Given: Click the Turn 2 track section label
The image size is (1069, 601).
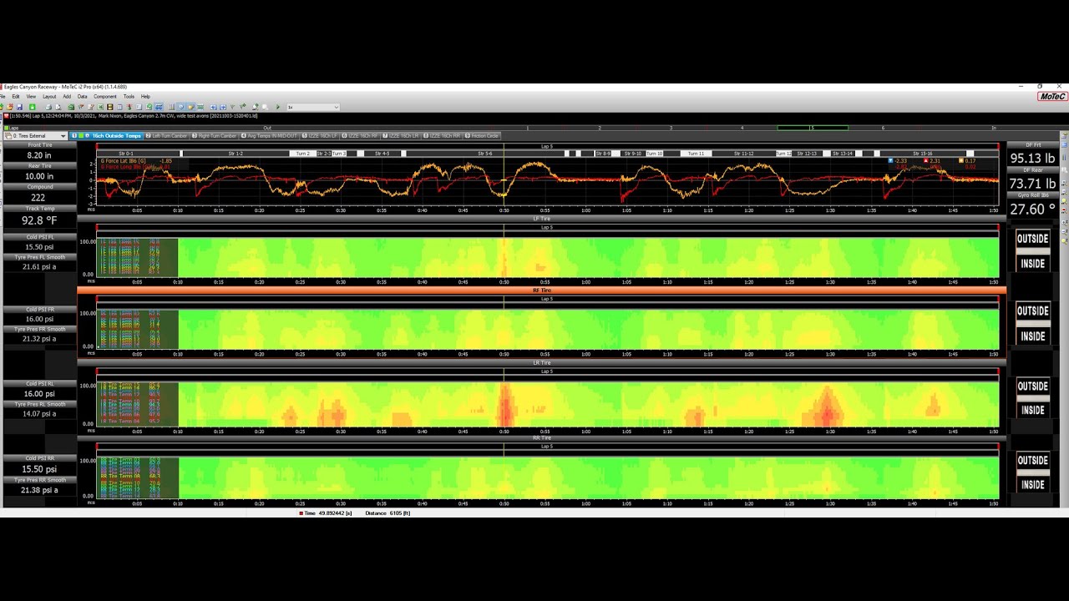Looking at the screenshot, I should (x=303, y=154).
